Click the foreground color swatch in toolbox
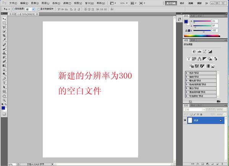 3,108
